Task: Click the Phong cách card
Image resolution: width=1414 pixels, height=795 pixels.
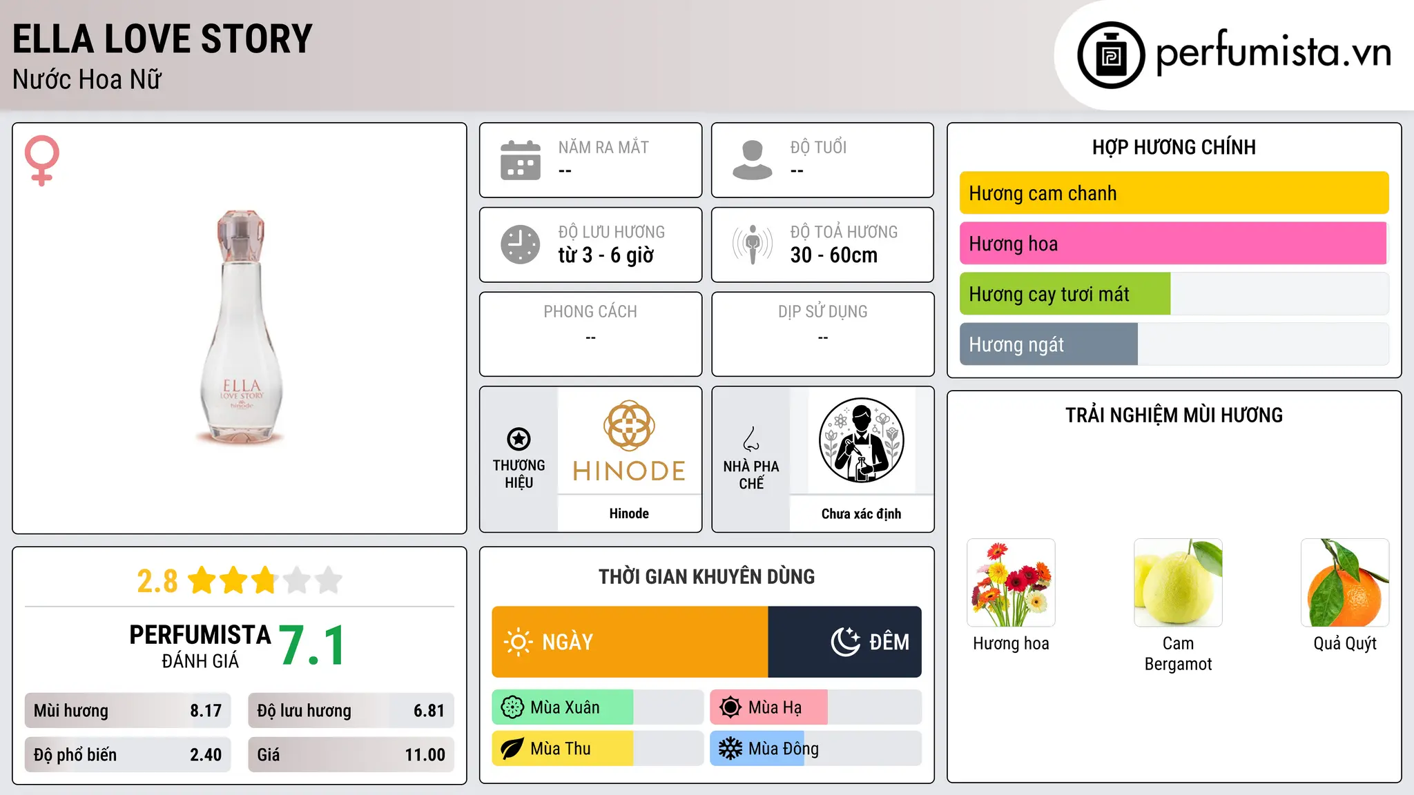Action: pos(590,334)
